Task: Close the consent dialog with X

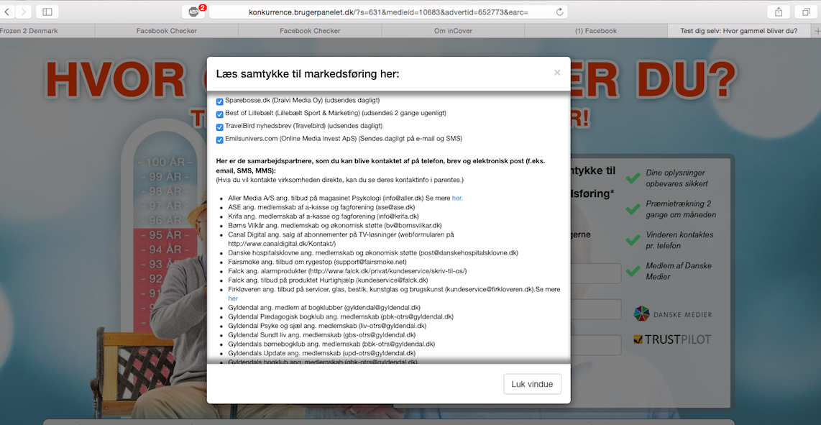Action: point(557,73)
